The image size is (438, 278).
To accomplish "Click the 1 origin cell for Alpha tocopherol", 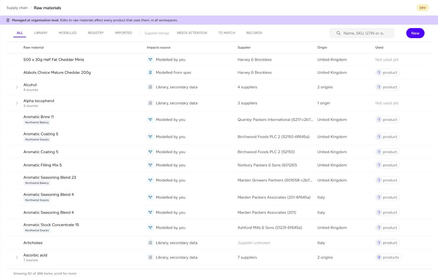I will click(x=324, y=103).
